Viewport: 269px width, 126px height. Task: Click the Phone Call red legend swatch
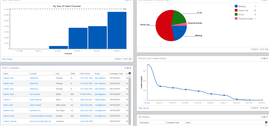[x=236, y=10]
